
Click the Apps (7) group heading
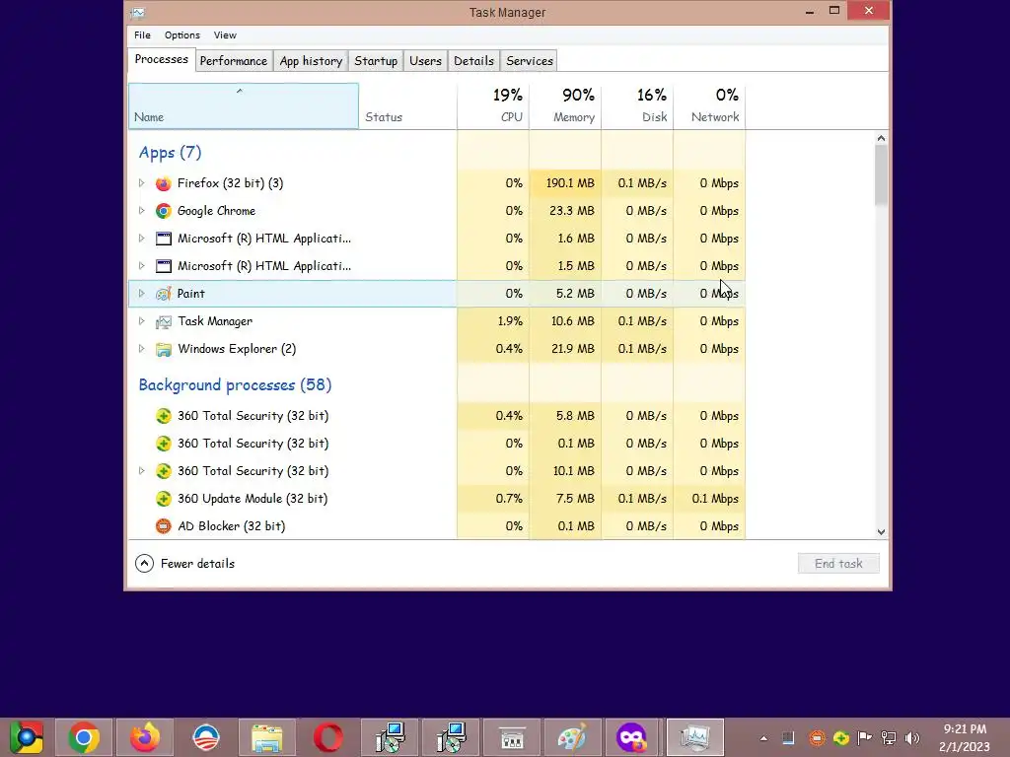pyautogui.click(x=170, y=153)
